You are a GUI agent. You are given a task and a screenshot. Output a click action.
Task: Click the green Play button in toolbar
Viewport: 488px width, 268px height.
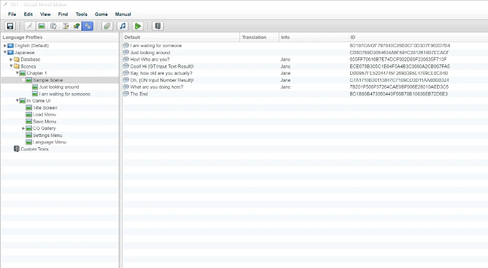138,26
